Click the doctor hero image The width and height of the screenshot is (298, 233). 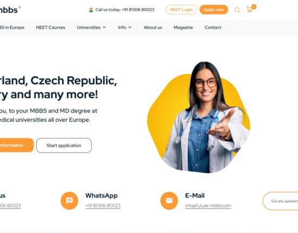[x=199, y=117]
